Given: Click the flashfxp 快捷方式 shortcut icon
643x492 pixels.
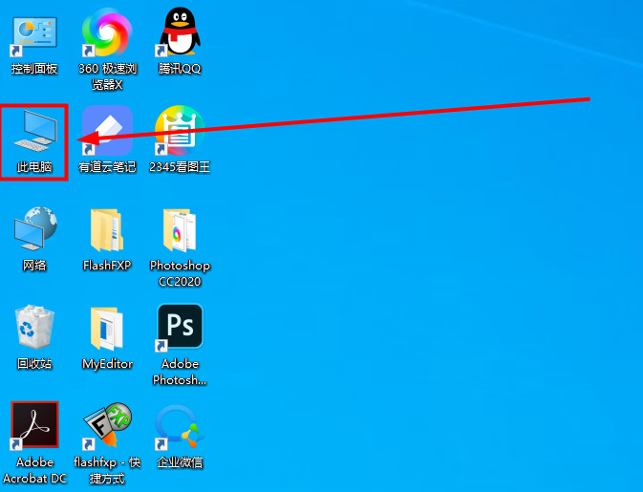Looking at the screenshot, I should pos(106,426).
